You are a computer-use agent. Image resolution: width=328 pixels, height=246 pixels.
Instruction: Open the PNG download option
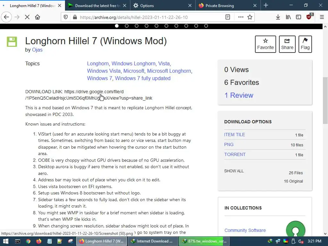coord(229,144)
